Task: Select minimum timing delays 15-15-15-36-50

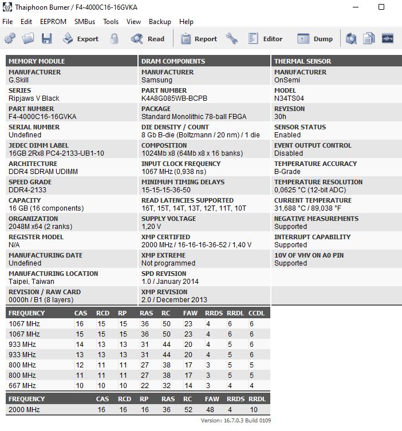Action: coord(166,190)
